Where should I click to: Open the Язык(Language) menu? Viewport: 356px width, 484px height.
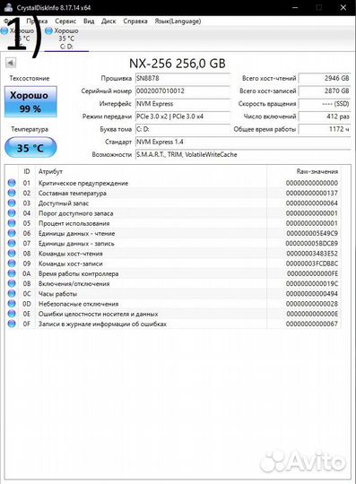click(178, 21)
